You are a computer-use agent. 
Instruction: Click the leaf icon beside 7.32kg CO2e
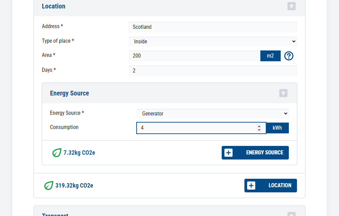57,153
